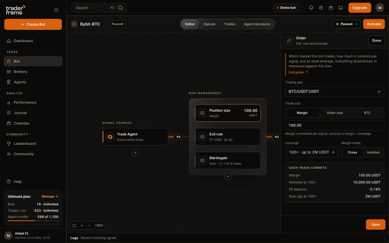Open the Manage plan link
The height and width of the screenshot is (243, 389).
point(50,197)
